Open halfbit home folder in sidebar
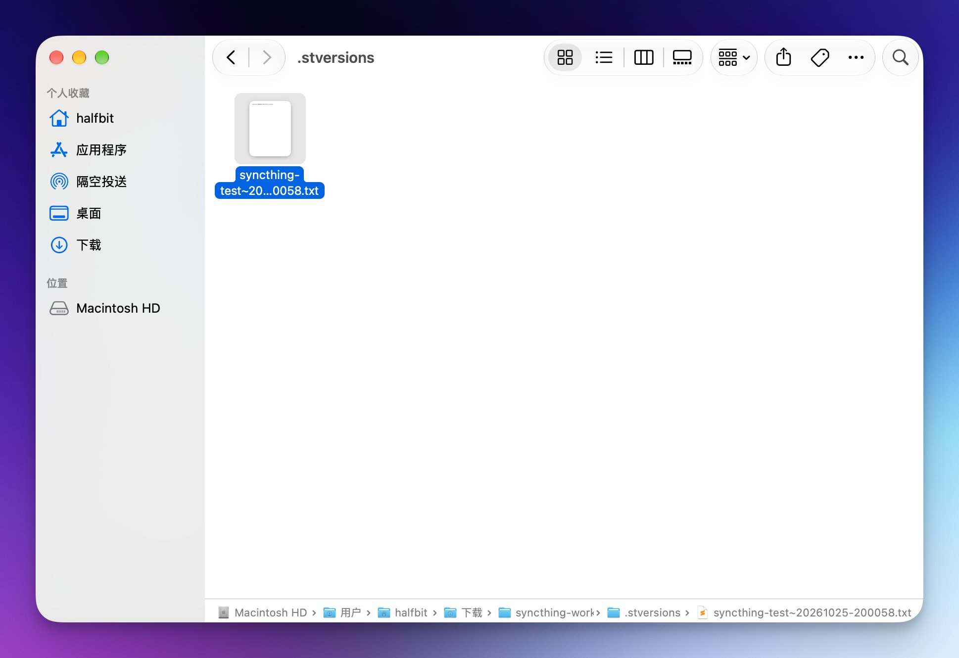959x658 pixels. click(121, 118)
